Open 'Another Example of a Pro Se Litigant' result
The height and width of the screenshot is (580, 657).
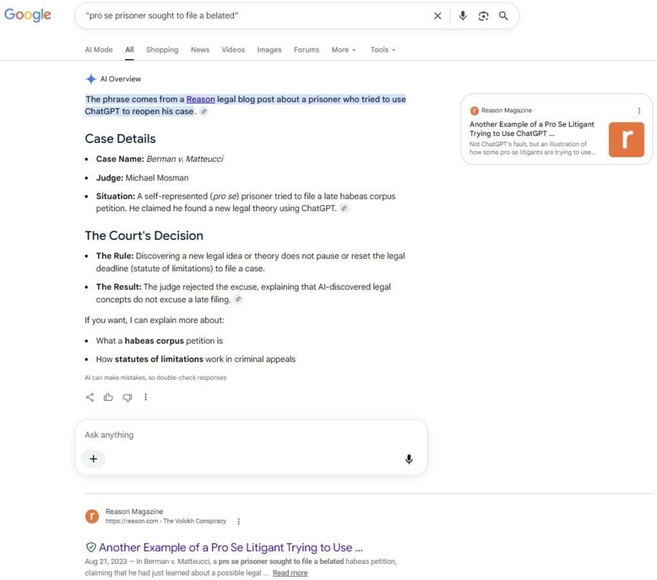(231, 547)
